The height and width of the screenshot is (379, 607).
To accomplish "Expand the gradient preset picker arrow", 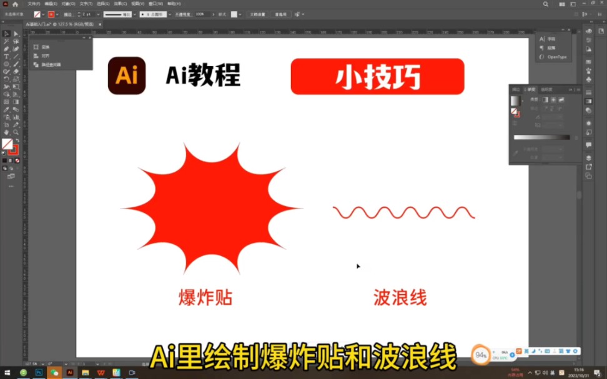I will [x=523, y=101].
